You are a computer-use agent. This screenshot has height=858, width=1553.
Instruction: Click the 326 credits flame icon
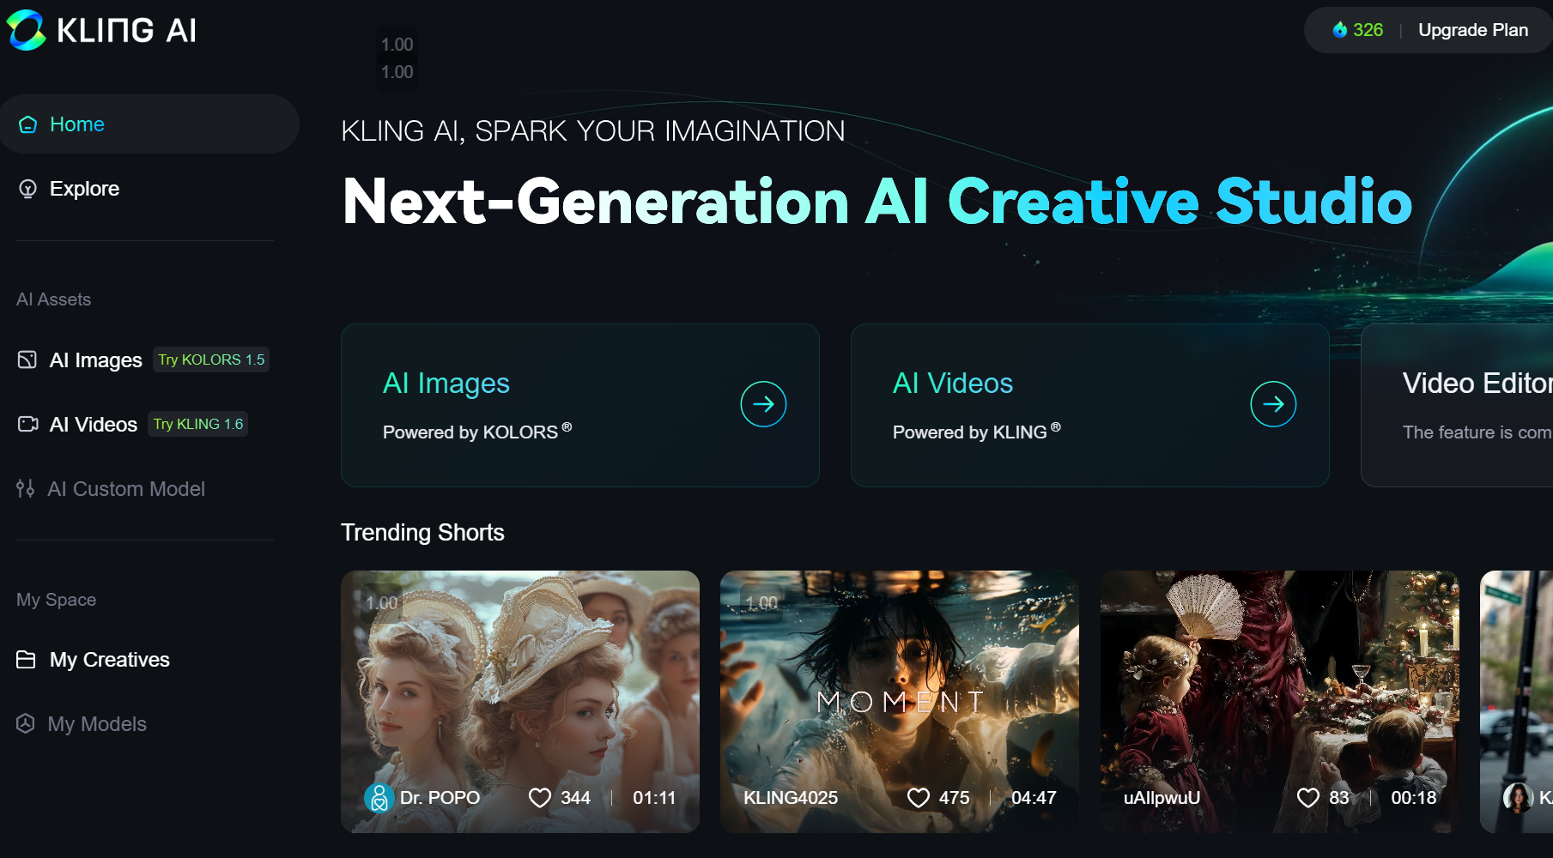coord(1339,30)
